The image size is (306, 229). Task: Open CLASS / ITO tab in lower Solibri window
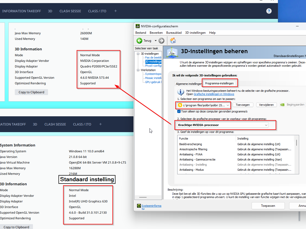82,124
